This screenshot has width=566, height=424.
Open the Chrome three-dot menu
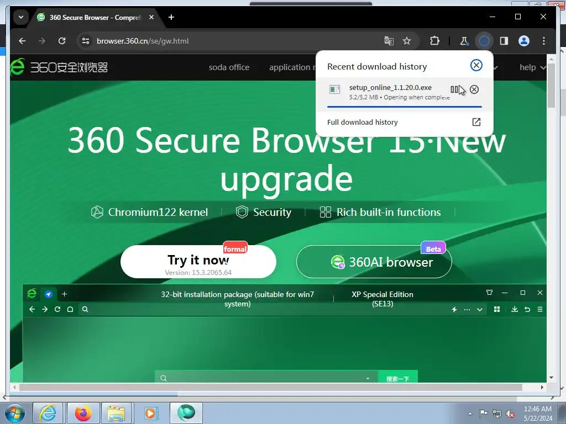[544, 41]
